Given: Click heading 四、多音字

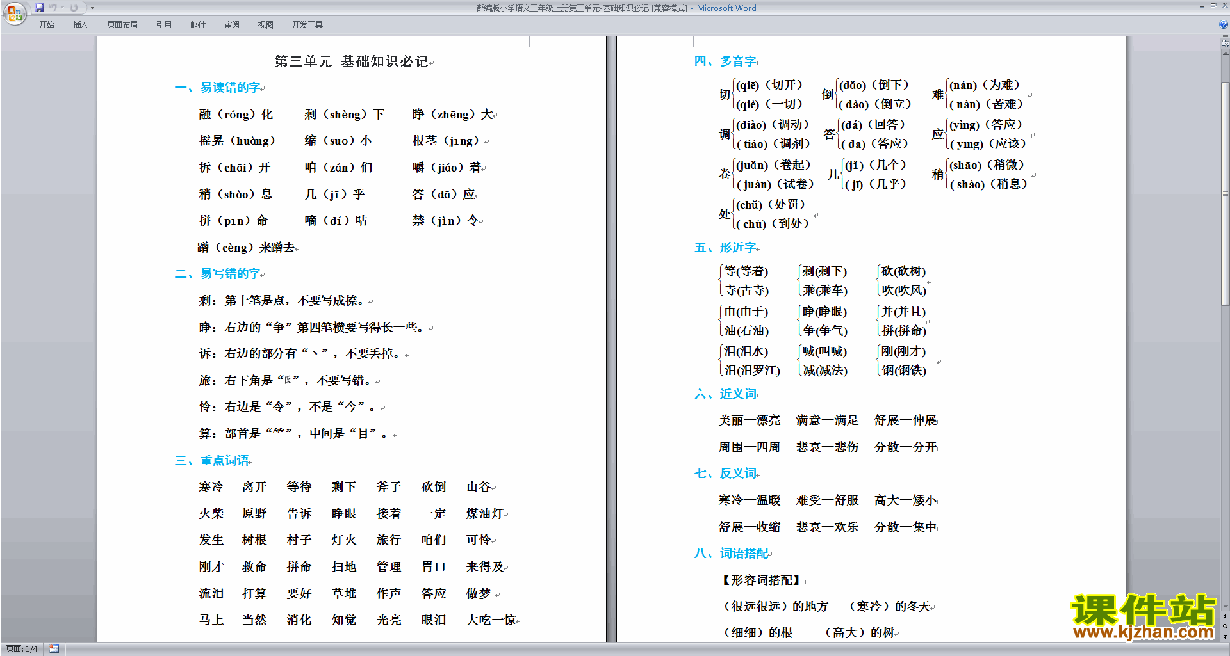Looking at the screenshot, I should tap(726, 61).
